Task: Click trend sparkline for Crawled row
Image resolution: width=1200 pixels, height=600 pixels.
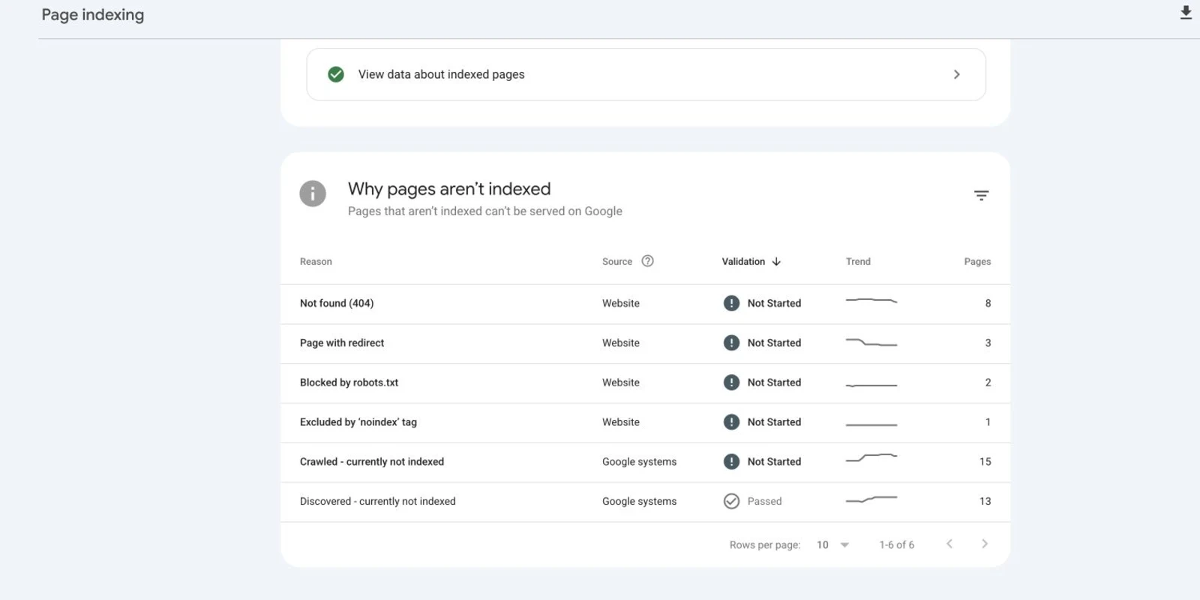Action: [x=871, y=457]
